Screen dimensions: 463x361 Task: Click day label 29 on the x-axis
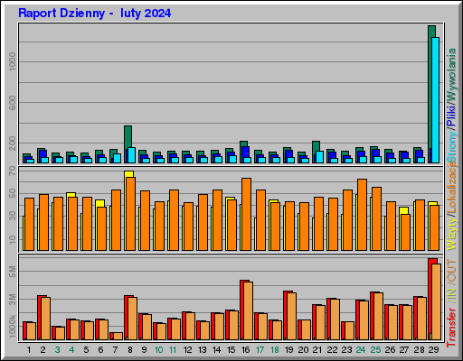(433, 350)
